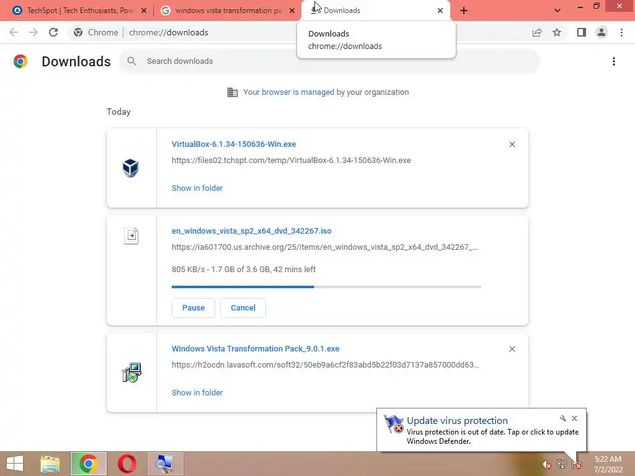
Task: Remove Vista Transformation Pack from list
Action: pyautogui.click(x=512, y=349)
